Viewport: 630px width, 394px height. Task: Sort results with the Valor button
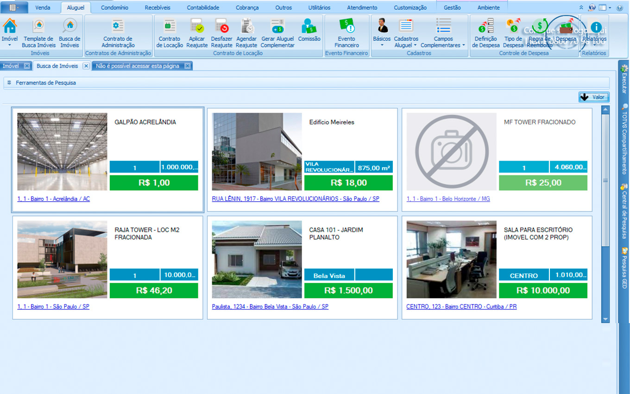pos(593,97)
